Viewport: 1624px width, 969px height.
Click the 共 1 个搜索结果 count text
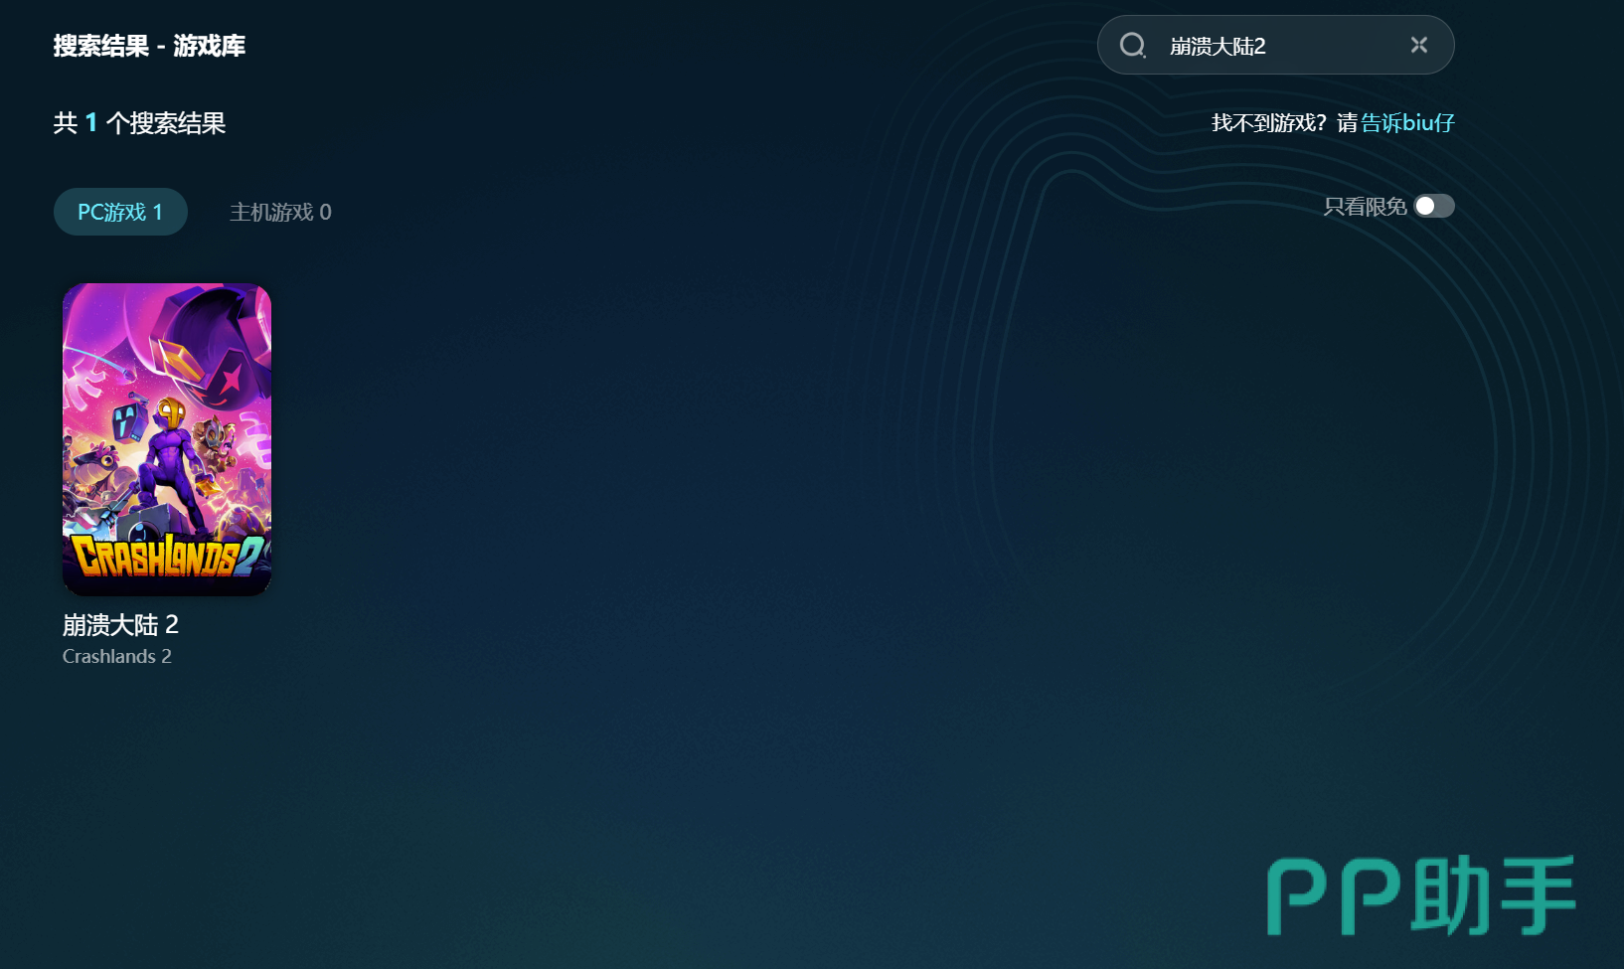[x=139, y=123]
